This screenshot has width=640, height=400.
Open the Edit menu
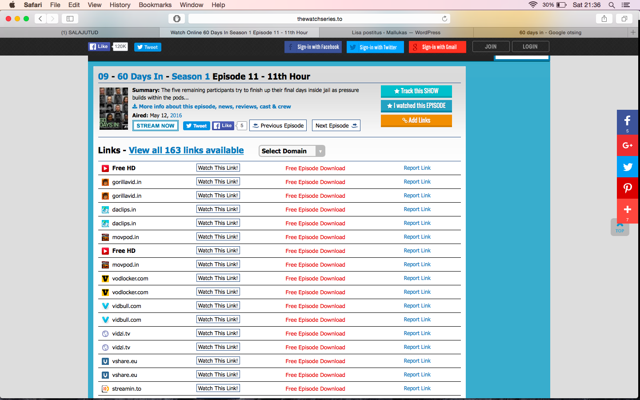[74, 5]
